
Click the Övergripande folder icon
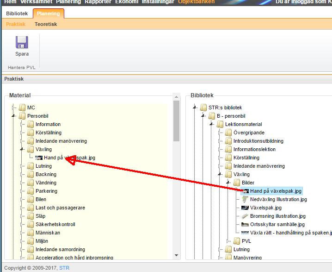(228, 133)
